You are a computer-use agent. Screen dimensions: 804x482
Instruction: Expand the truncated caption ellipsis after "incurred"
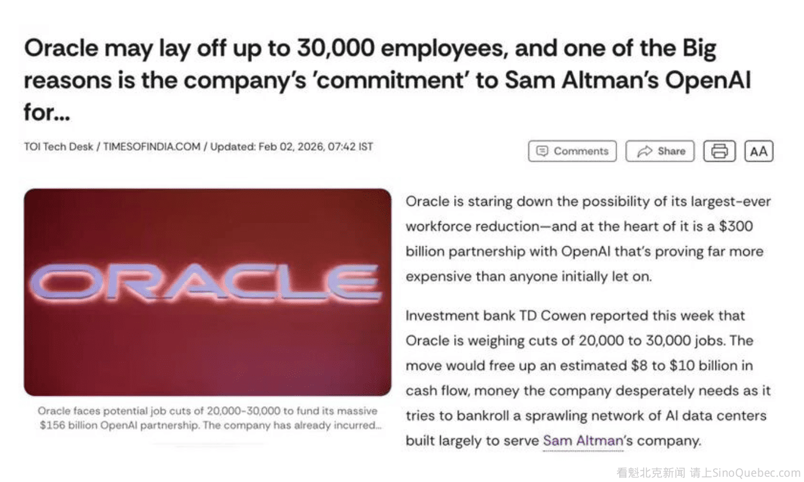tap(377, 425)
